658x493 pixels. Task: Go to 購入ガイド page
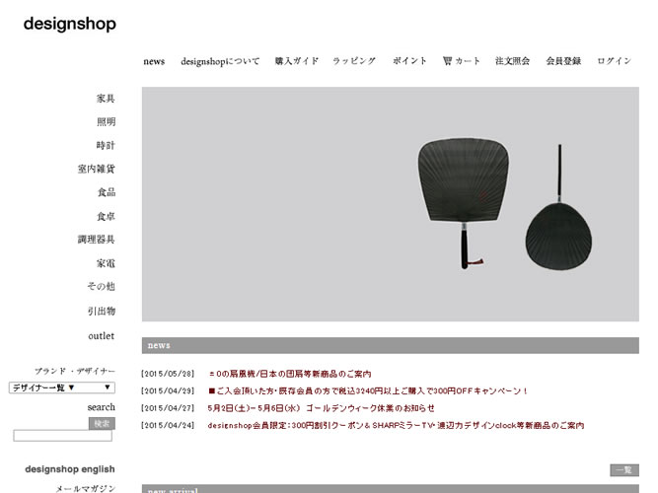[296, 61]
